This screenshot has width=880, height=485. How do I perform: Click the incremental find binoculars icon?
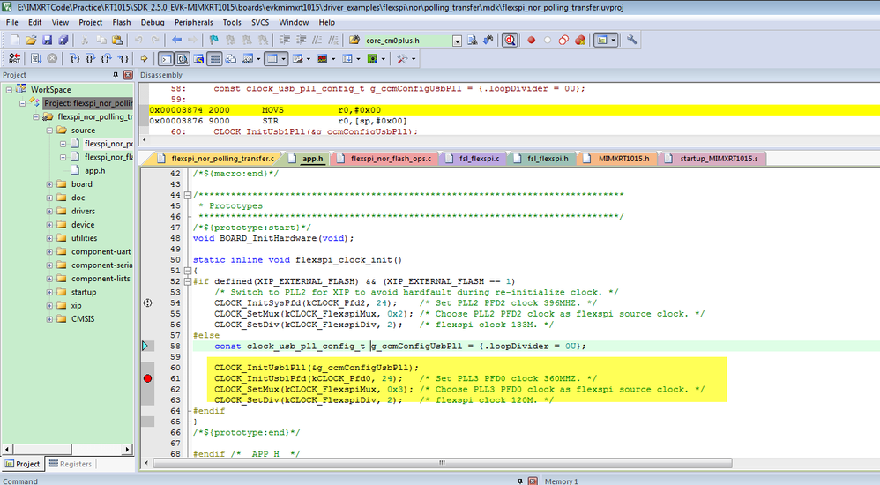pos(488,41)
